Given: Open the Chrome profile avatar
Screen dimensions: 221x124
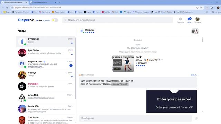Looking at the screenshot, I should pos(218,8).
